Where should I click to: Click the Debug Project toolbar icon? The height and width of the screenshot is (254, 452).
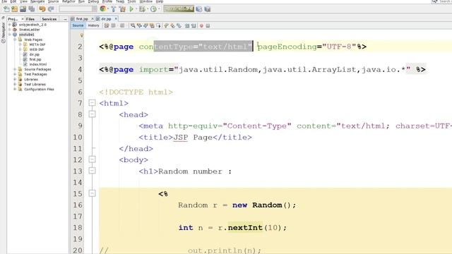pos(142,9)
